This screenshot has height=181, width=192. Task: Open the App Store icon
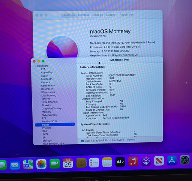coord(172,160)
